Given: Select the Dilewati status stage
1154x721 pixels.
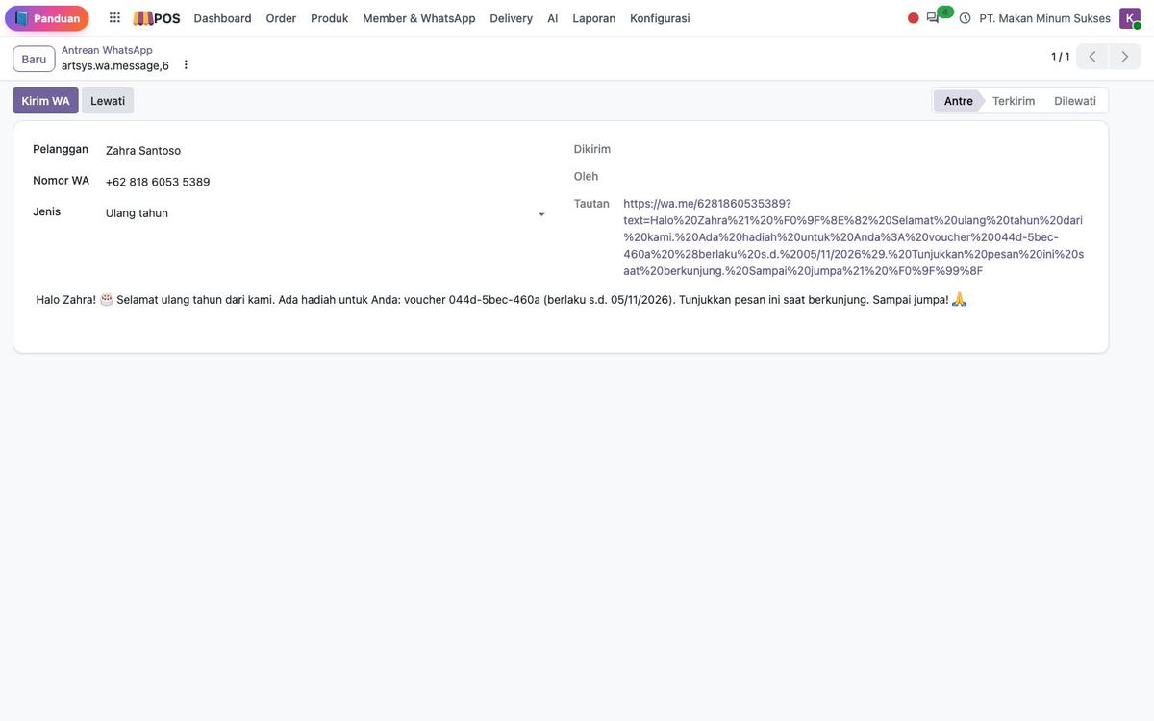Looking at the screenshot, I should click(x=1075, y=101).
